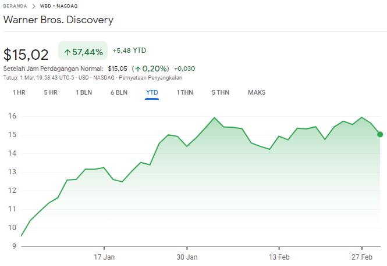This screenshot has height=266, width=387.
Task: Select the YTD range tab
Action: (x=152, y=92)
